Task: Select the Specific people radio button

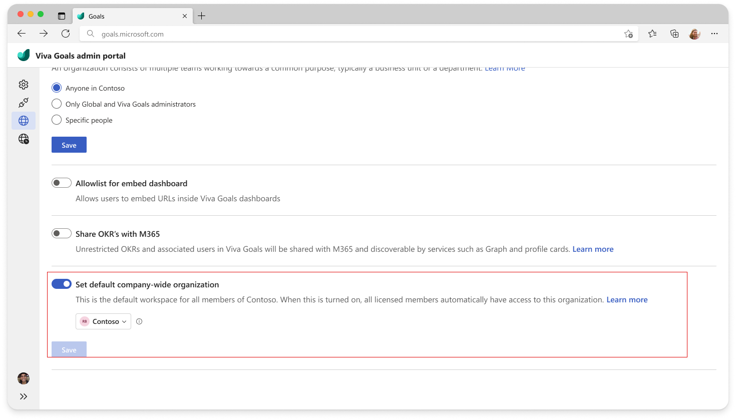Action: (57, 120)
